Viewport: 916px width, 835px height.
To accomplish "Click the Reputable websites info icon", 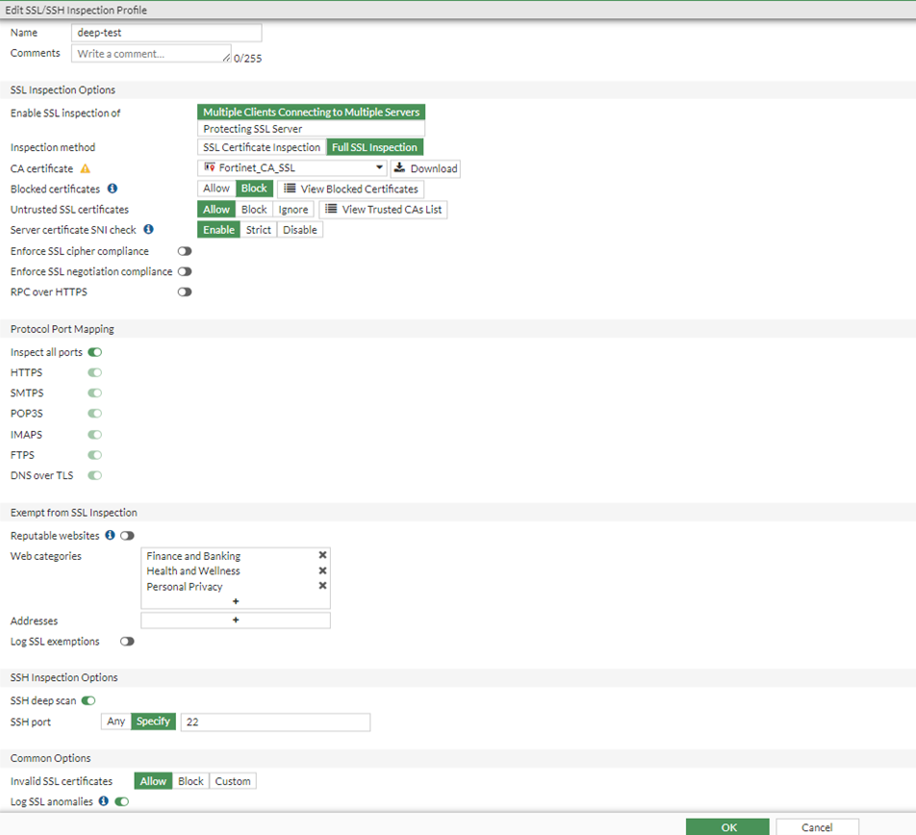I will [110, 535].
